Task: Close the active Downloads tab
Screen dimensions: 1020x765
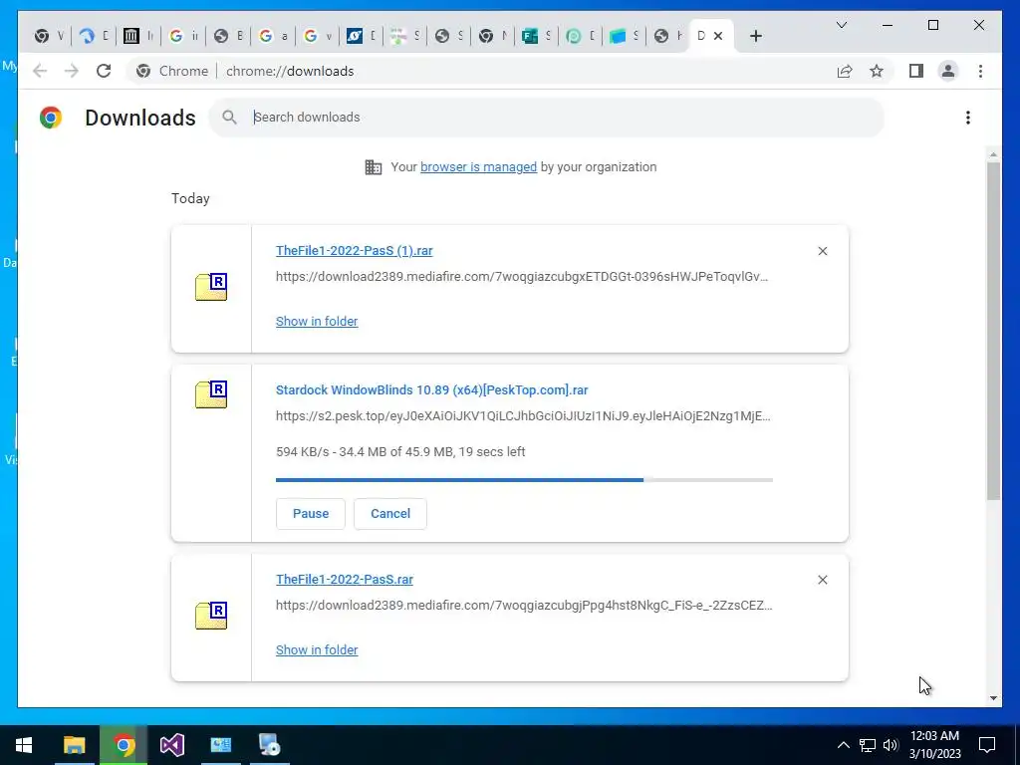Action: pos(718,36)
